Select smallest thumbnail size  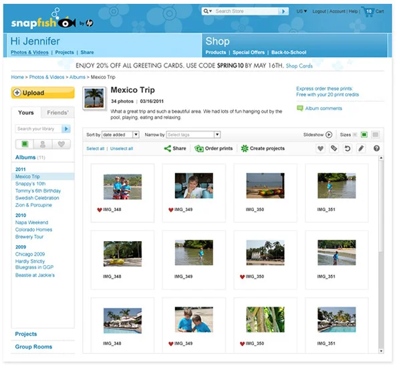point(355,135)
